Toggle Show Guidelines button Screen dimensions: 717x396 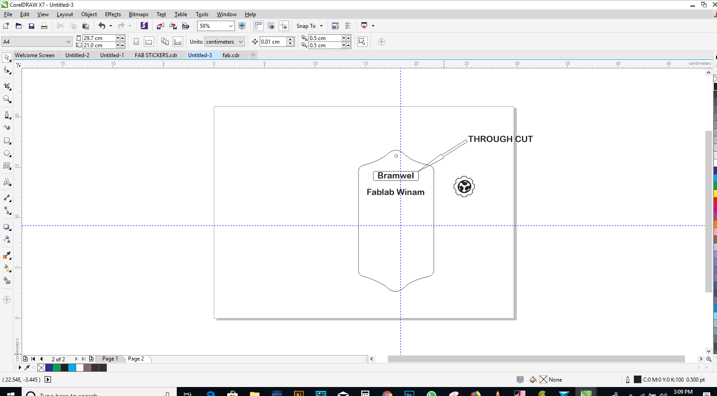tap(284, 26)
